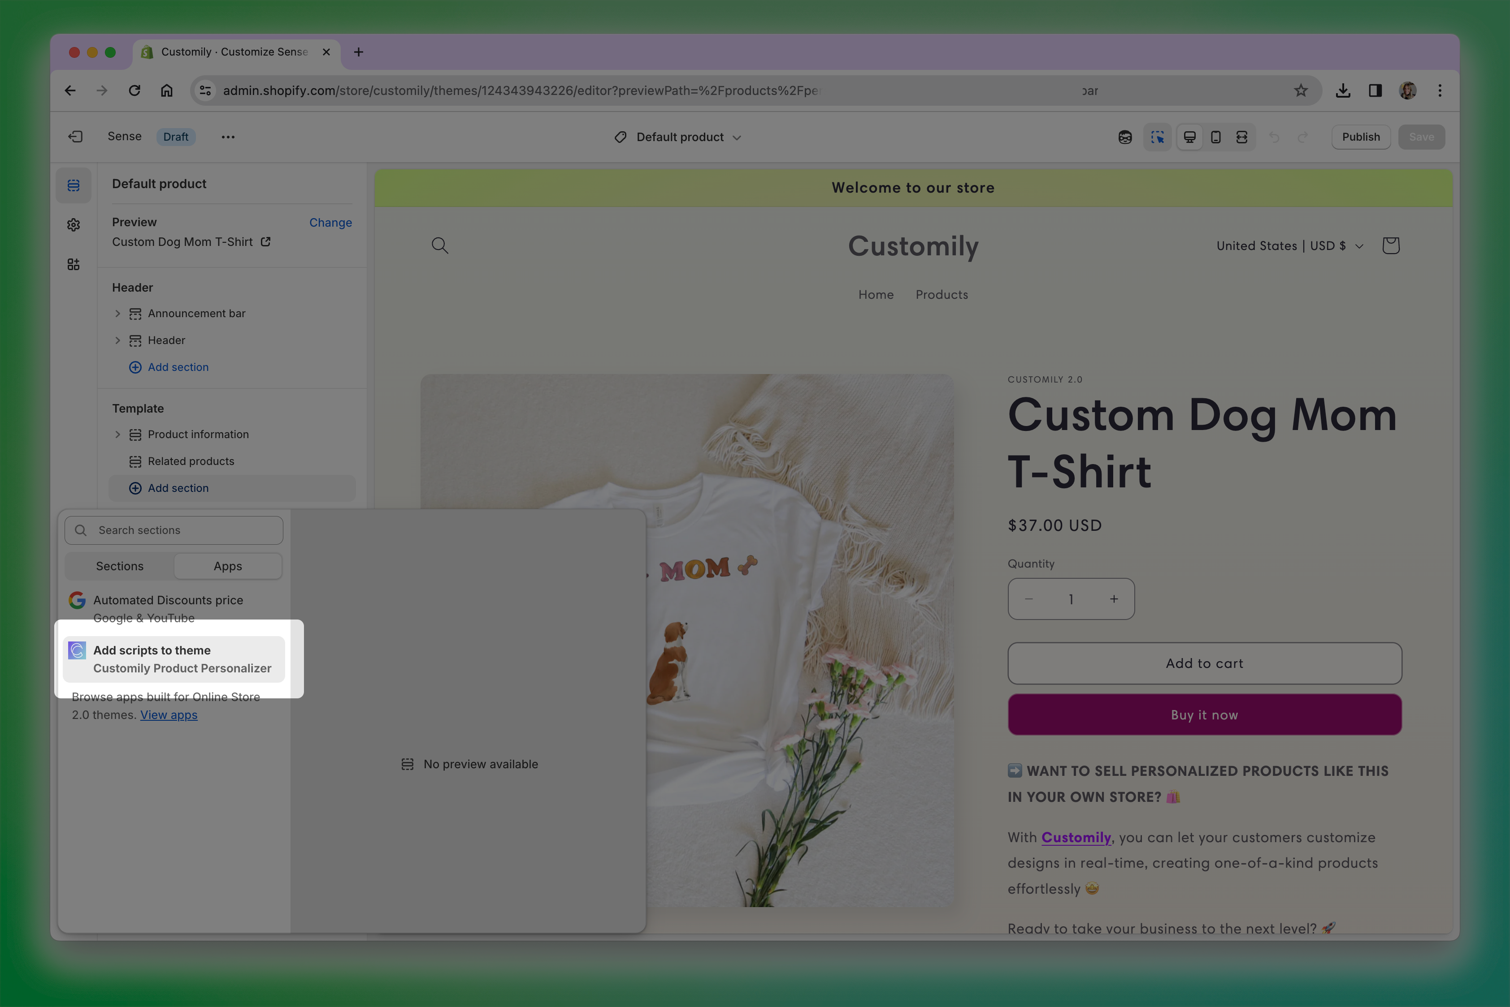
Task: Open the Theme settings gear icon
Action: 73,224
